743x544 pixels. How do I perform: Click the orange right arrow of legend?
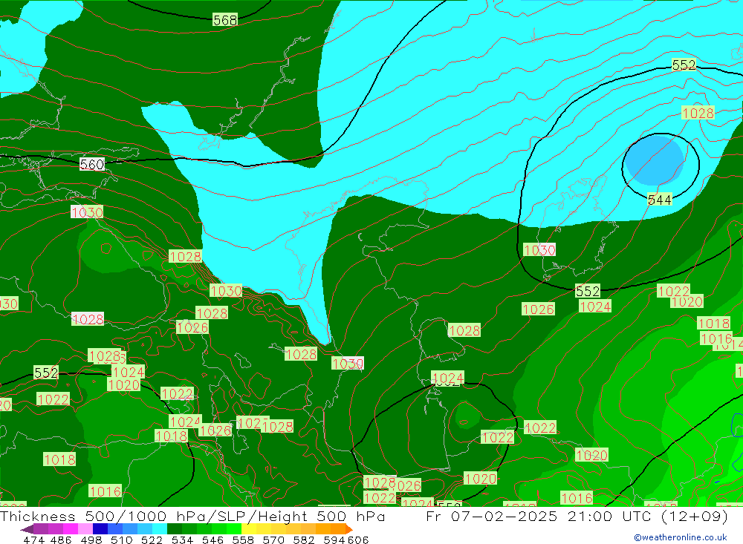click(349, 529)
